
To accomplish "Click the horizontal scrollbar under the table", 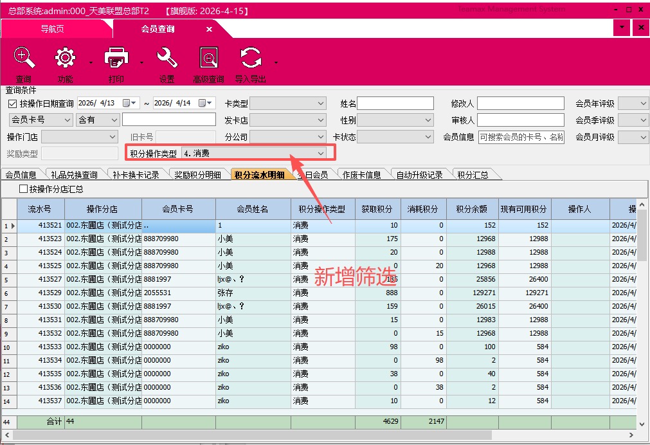I will [x=321, y=435].
